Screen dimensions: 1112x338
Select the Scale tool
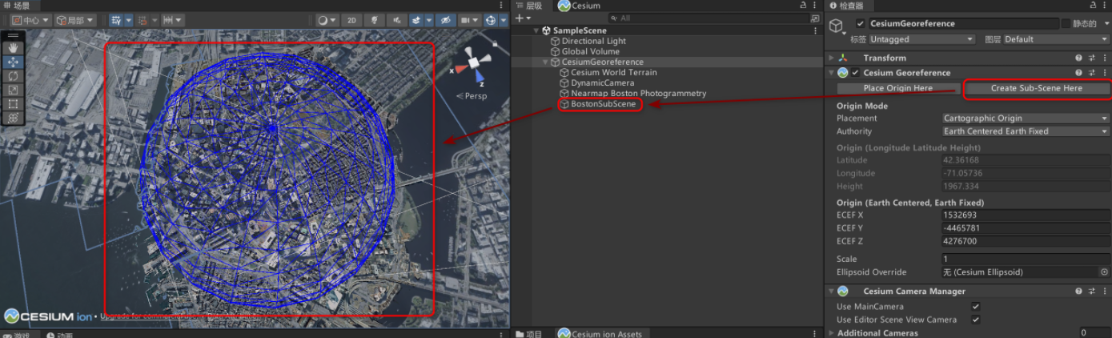coord(14,90)
